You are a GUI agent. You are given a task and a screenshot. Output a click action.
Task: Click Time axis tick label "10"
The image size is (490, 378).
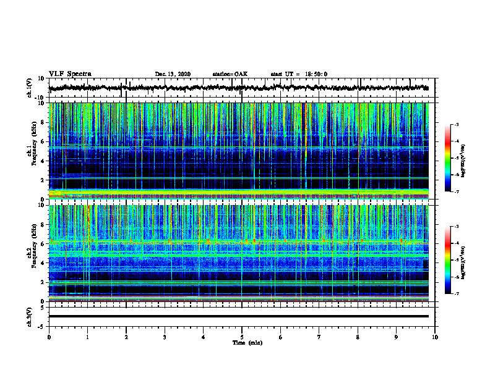(x=435, y=337)
